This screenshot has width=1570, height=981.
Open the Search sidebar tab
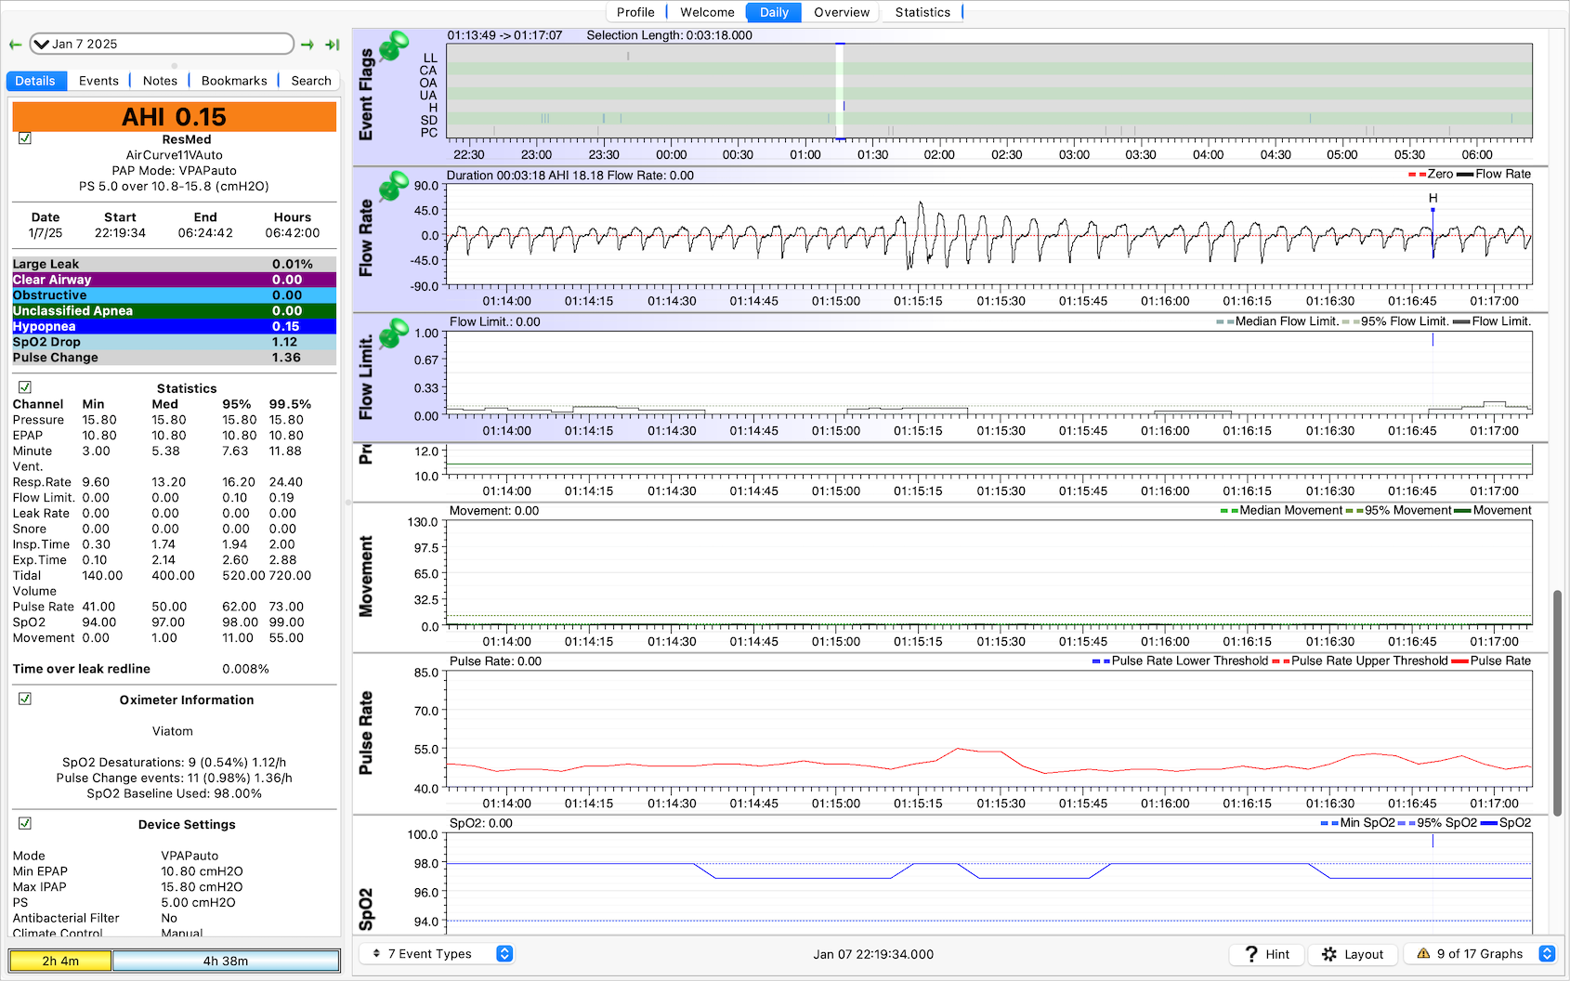tap(311, 81)
